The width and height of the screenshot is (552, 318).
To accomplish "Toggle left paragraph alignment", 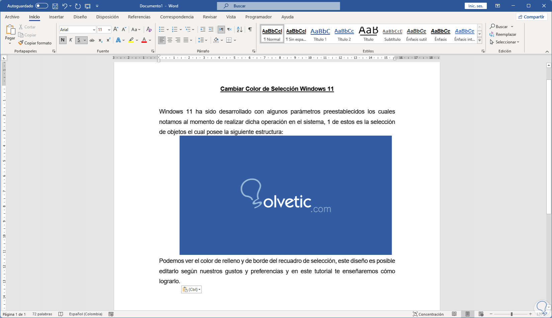I will [162, 40].
